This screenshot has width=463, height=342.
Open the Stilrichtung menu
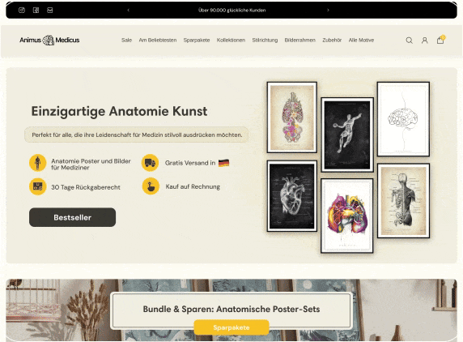[x=265, y=40]
